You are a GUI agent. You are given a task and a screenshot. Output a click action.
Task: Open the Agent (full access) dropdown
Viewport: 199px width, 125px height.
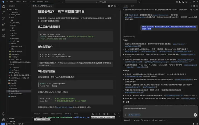tap(142, 120)
